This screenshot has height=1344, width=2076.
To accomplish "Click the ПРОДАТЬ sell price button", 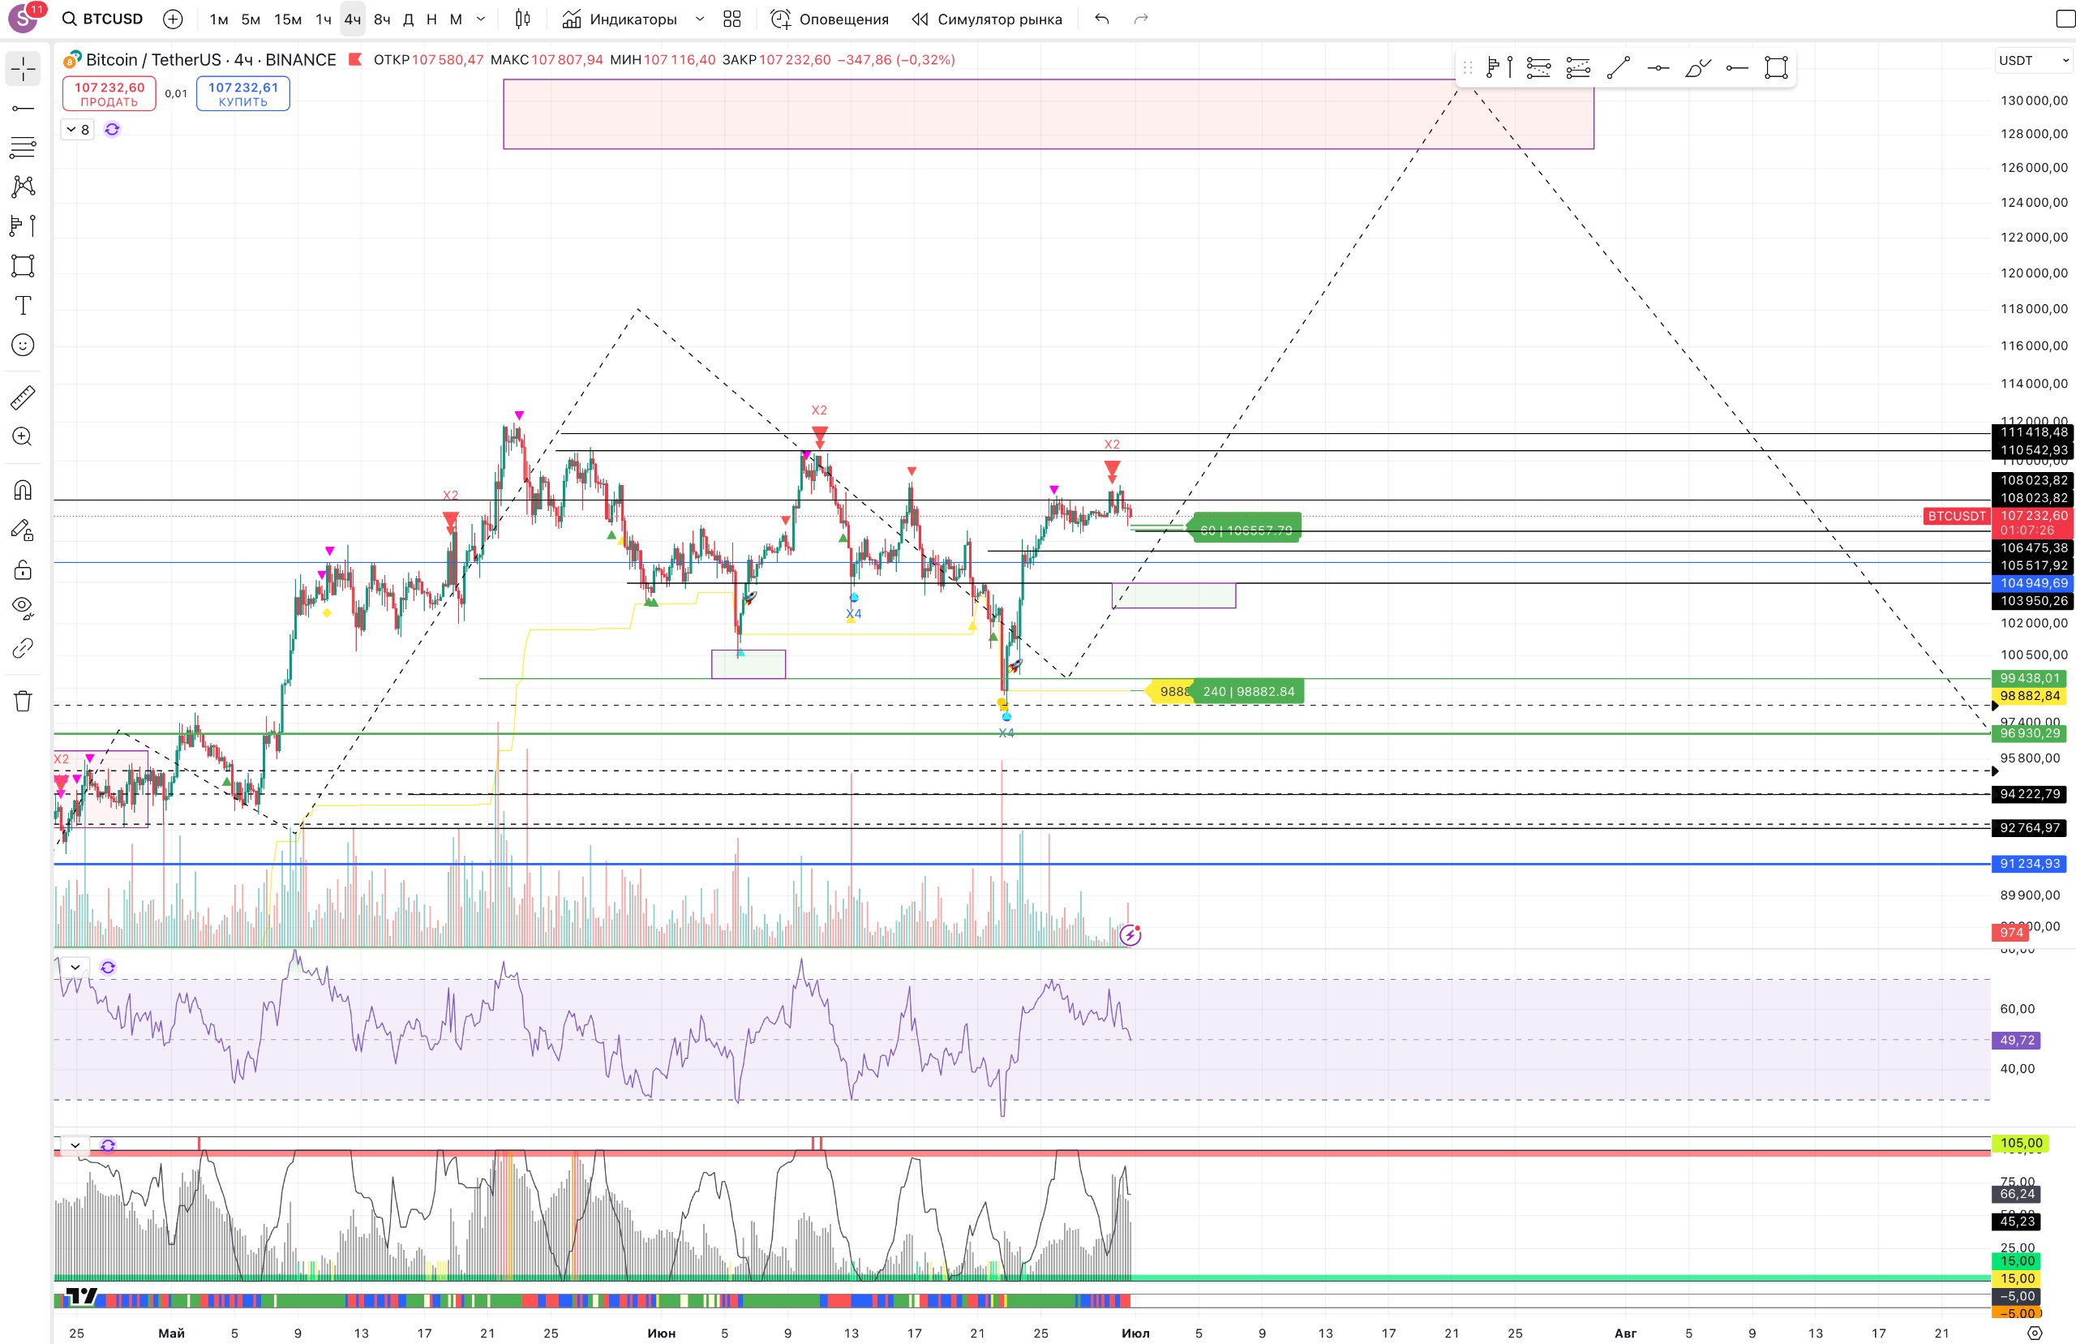I will (109, 93).
